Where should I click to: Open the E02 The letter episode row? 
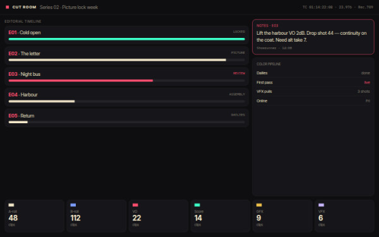[x=127, y=56]
